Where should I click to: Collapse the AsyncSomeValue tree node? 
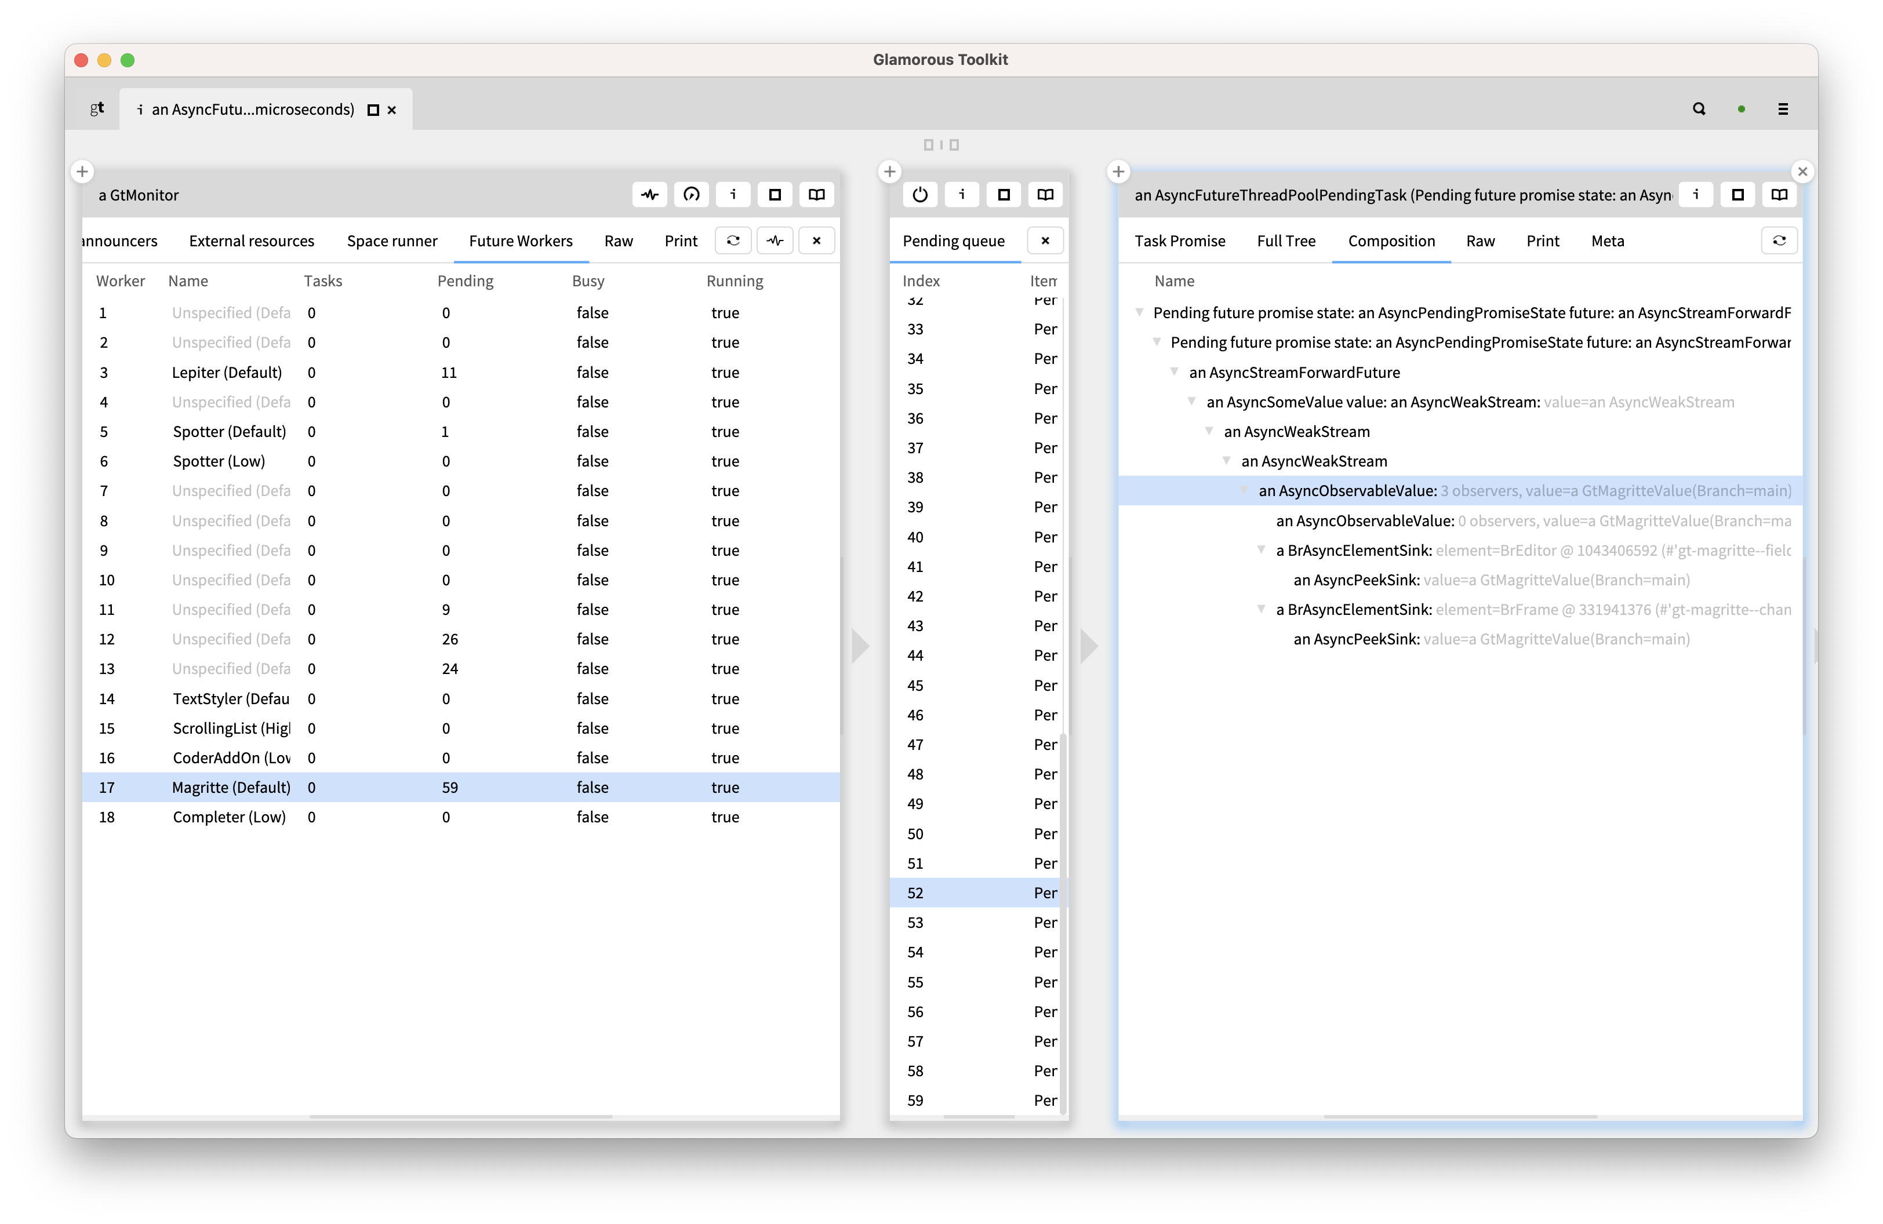pos(1191,402)
